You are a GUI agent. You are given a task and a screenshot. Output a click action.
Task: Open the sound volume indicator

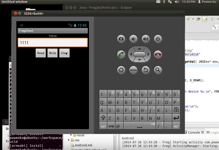177,2
